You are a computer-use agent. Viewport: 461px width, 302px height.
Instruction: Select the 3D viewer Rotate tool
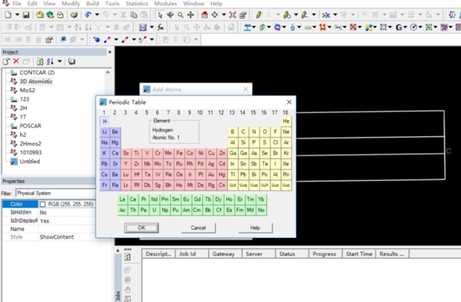click(170, 15)
